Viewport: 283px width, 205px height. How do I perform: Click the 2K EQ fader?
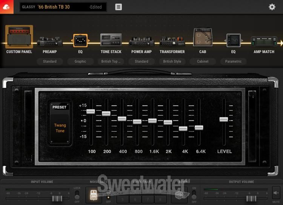[168, 122]
